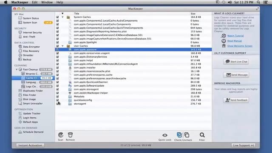Click the Remove trash icon
This screenshot has width=272, height=153.
point(70,135)
